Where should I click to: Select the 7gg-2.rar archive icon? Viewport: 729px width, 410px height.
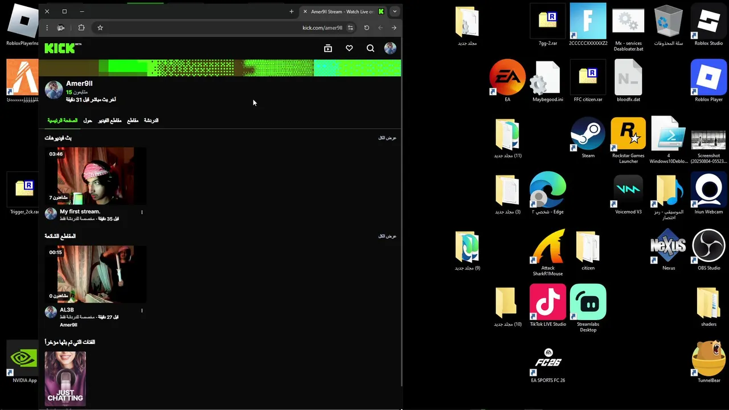(x=548, y=26)
